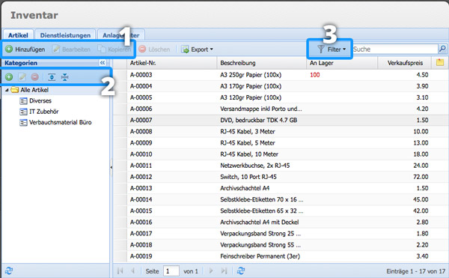Select the Artikel tab
449x278 pixels.
18,35
